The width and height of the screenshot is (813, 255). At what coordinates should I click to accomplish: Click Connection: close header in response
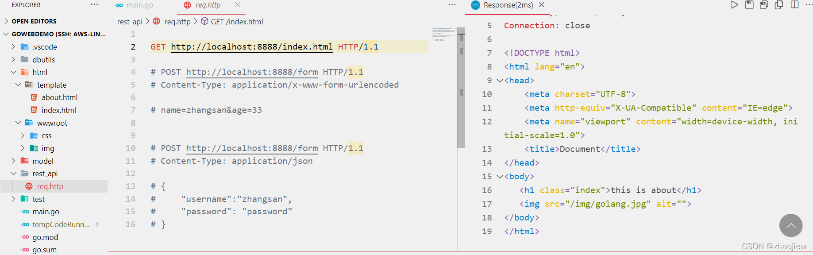(547, 26)
